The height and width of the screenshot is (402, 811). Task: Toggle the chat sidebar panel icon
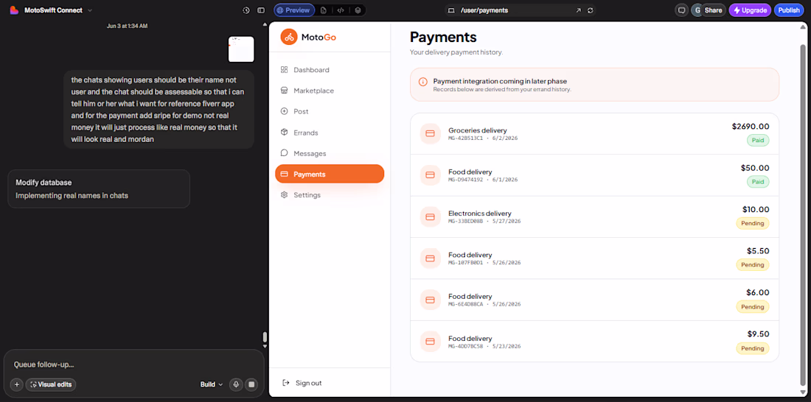point(261,10)
